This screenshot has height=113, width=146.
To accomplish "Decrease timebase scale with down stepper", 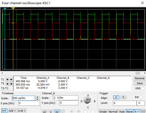I will pyautogui.click(x=37, y=99).
